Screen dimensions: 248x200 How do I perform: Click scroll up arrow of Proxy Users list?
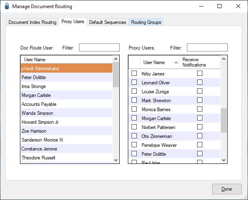pyautogui.click(x=224, y=59)
